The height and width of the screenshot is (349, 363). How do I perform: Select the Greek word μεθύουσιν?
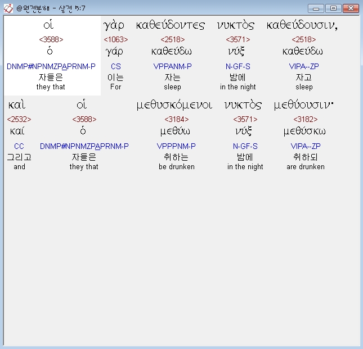click(303, 105)
